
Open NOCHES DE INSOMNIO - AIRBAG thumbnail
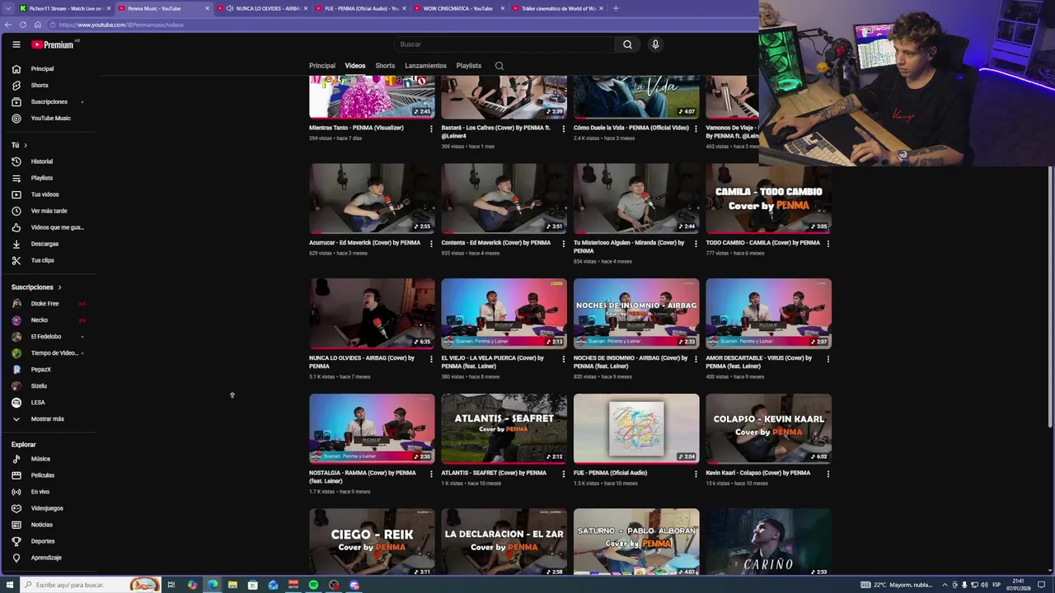(636, 313)
